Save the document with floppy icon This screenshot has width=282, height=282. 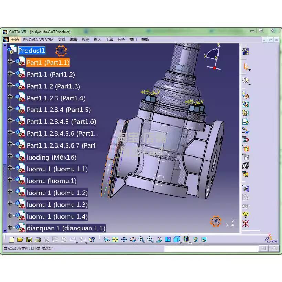click(29, 240)
